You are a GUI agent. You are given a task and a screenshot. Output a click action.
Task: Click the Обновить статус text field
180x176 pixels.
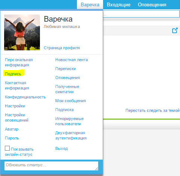51,166
